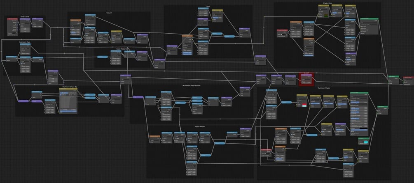This screenshot has width=414, height=183.
Task: Select the "Mushroom Mask" frame label
Action: pyautogui.click(x=25, y=42)
